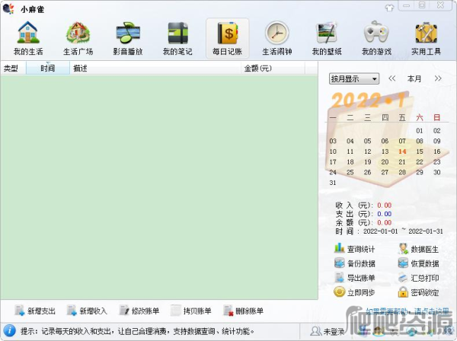457x341 pixels.
Task: Select calendar date 06
Action: 385,141
